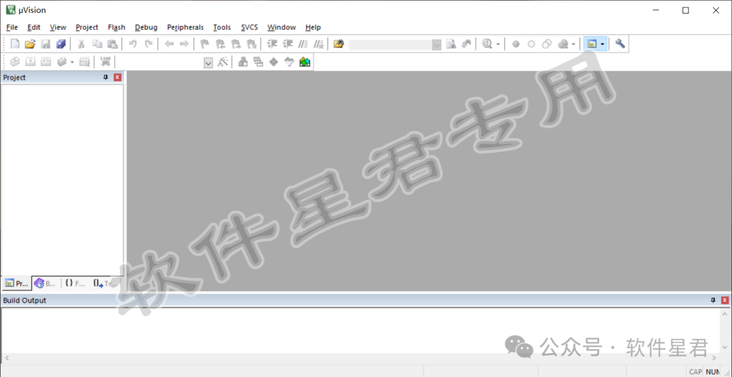Click inside the Find text input field

coord(390,45)
